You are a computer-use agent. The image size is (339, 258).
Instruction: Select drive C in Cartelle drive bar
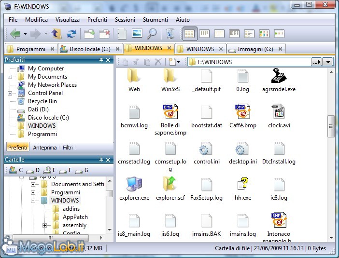tap(15, 170)
